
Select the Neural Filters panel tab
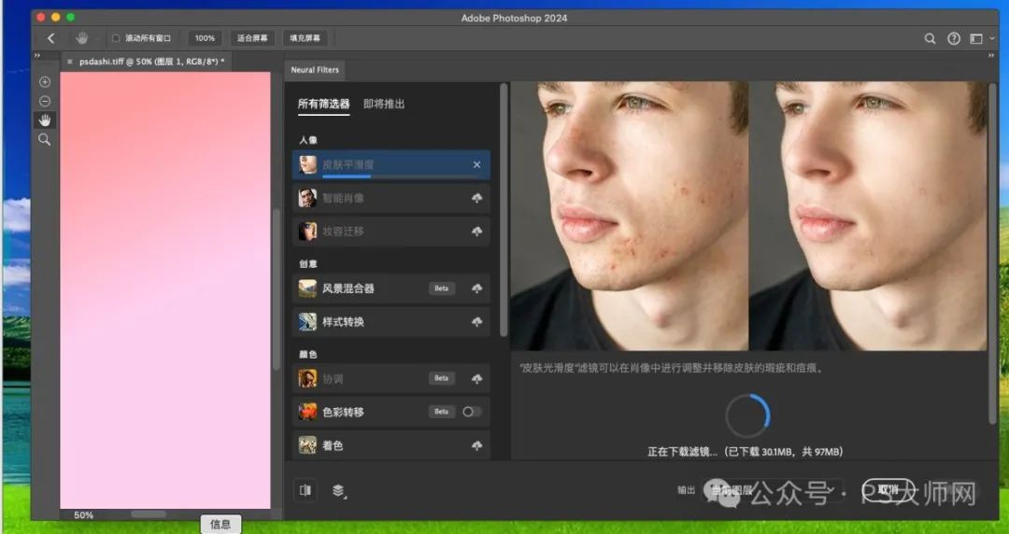(x=315, y=70)
